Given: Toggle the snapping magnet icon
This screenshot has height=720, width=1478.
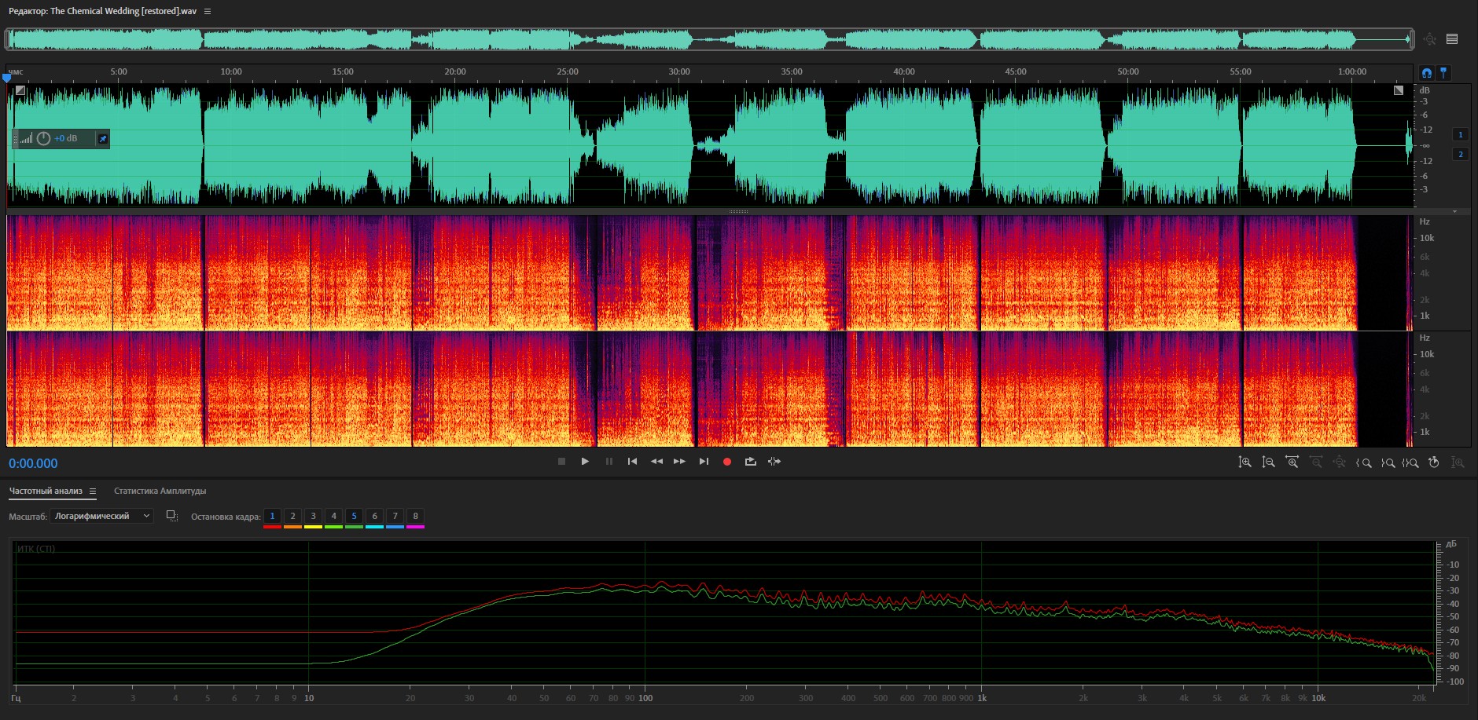Looking at the screenshot, I should pos(1427,73).
